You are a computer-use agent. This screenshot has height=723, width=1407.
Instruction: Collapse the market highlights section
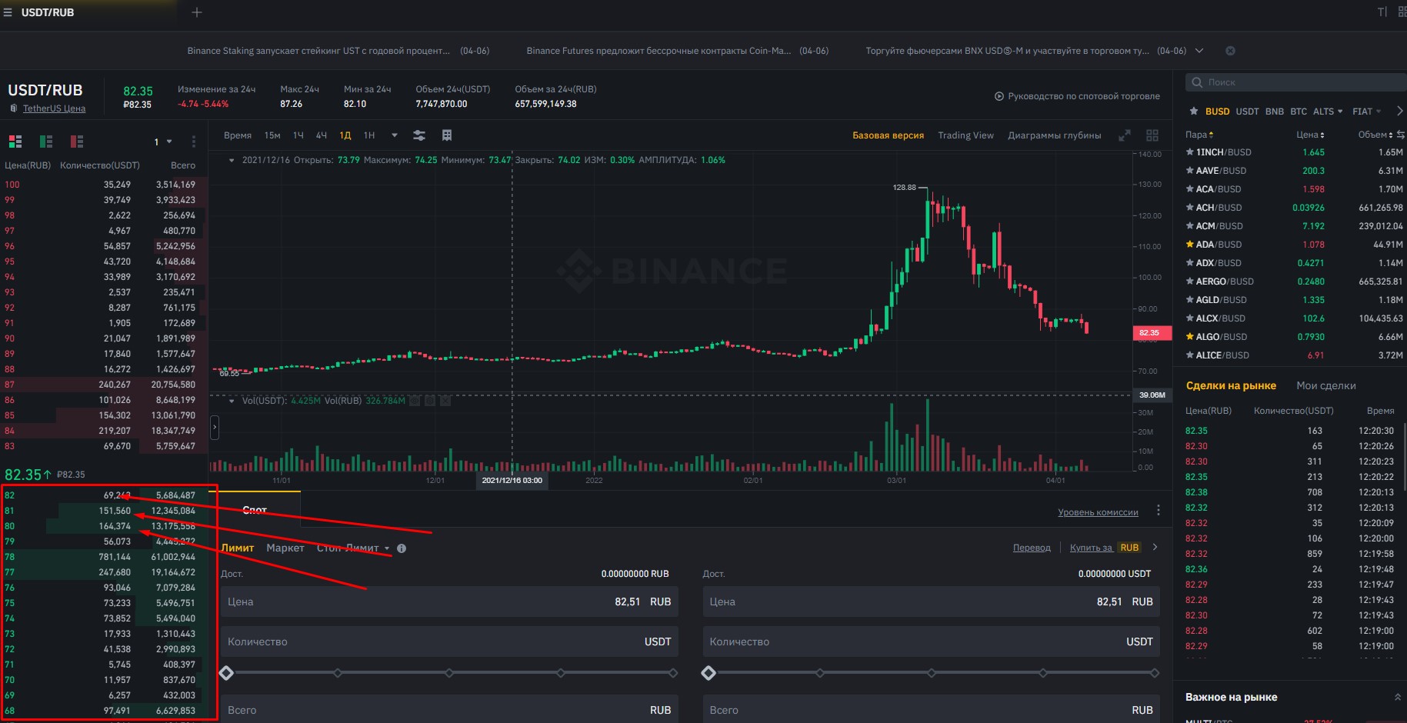[1398, 698]
